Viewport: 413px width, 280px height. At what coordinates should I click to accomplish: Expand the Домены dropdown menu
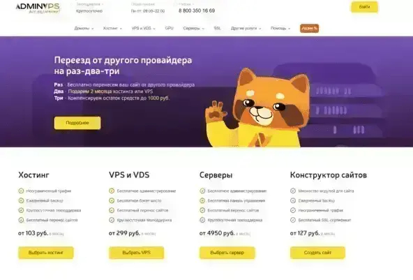tap(84, 28)
